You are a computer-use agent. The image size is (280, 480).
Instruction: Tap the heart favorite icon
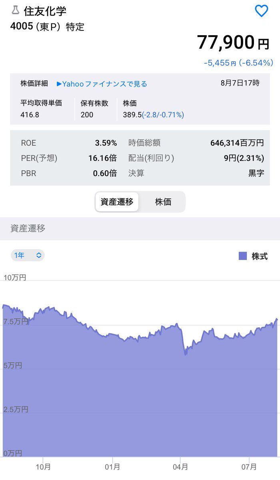(x=261, y=11)
